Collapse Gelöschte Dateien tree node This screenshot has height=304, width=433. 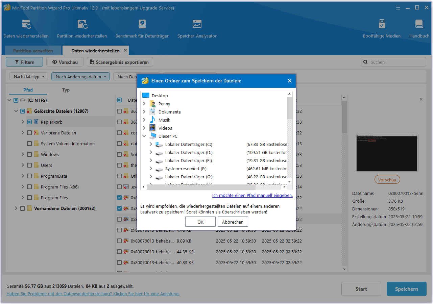[x=16, y=111]
